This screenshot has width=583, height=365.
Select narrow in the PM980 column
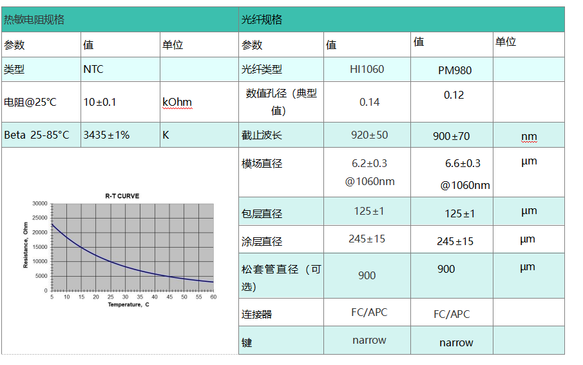coord(456,342)
